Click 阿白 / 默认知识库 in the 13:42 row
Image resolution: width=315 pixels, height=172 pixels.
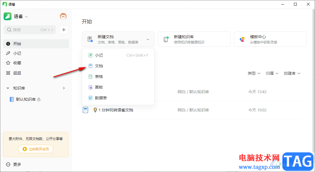(193, 92)
